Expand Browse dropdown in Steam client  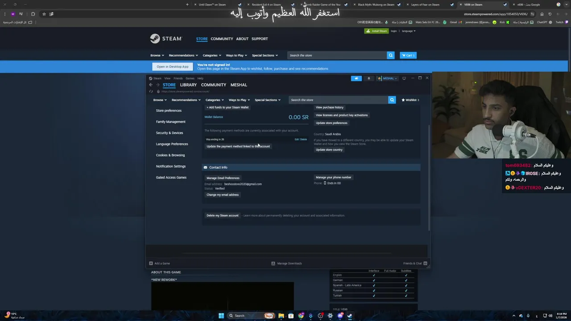(x=160, y=100)
